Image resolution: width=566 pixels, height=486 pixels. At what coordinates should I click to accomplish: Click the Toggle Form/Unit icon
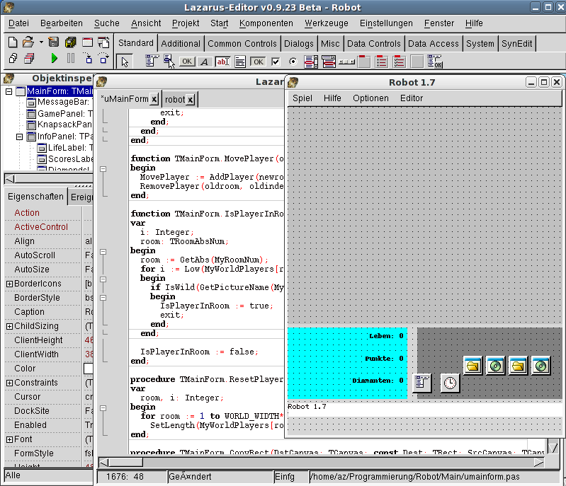coord(104,42)
